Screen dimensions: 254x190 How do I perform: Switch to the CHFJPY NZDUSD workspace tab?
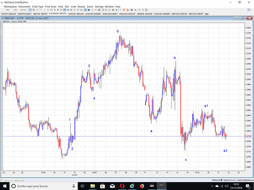tap(9, 14)
